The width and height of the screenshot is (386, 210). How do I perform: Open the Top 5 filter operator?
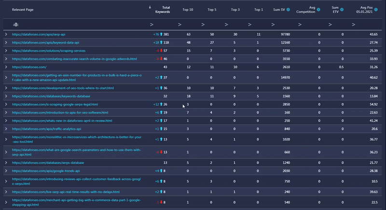203,24
